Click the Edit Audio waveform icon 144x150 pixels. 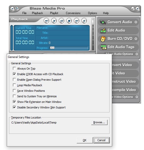103,31
